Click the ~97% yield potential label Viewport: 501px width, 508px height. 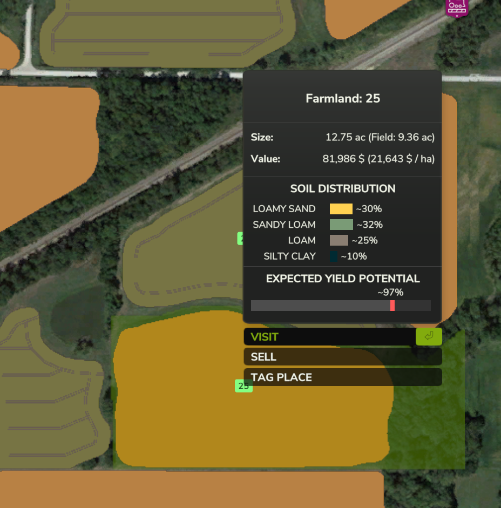[x=390, y=293]
